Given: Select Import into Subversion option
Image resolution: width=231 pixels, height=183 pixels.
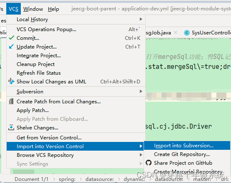Looking at the screenshot, I should click(x=187, y=146).
